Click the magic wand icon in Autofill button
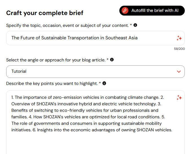Screen dimensions: 191x154 coord(125,10)
